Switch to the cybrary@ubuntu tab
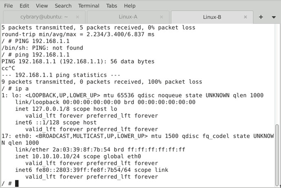281x188 pixels. point(44,17)
